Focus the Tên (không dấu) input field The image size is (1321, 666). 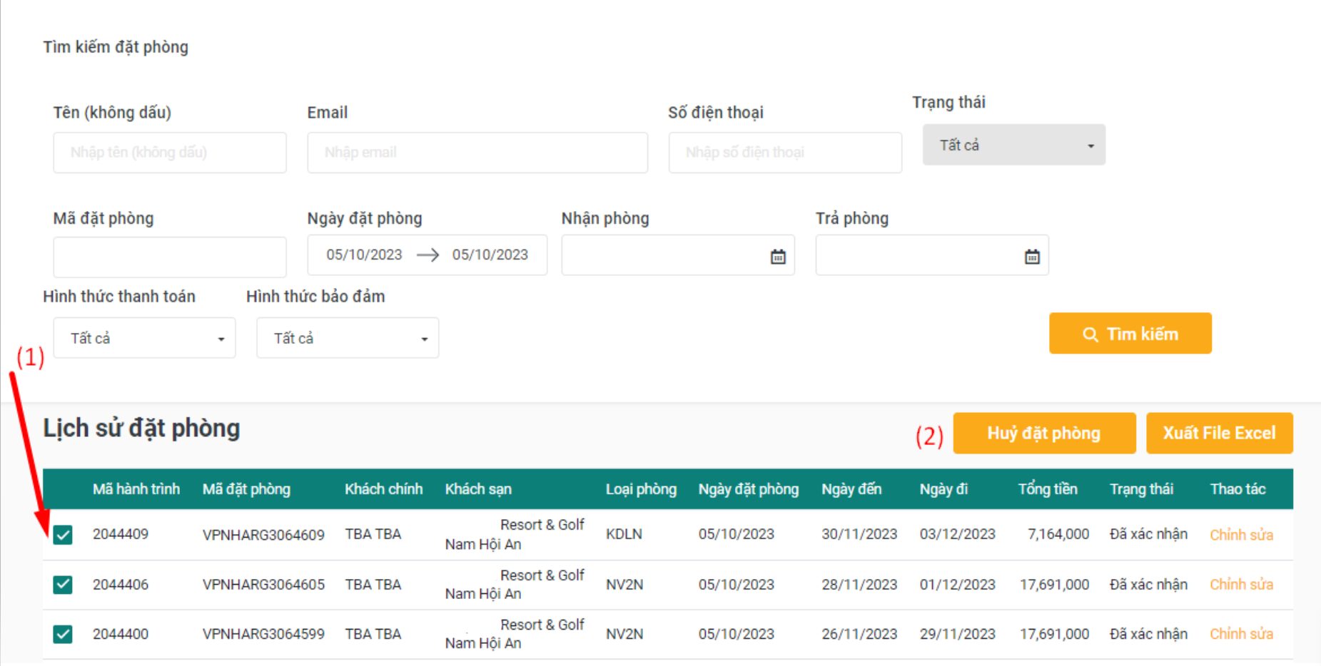point(170,153)
